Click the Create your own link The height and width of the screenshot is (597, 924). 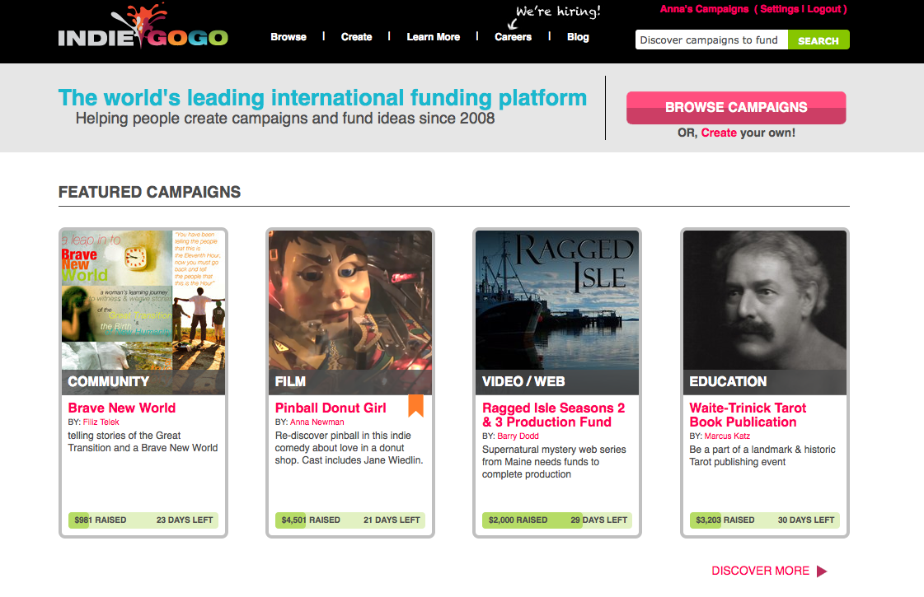(x=719, y=133)
